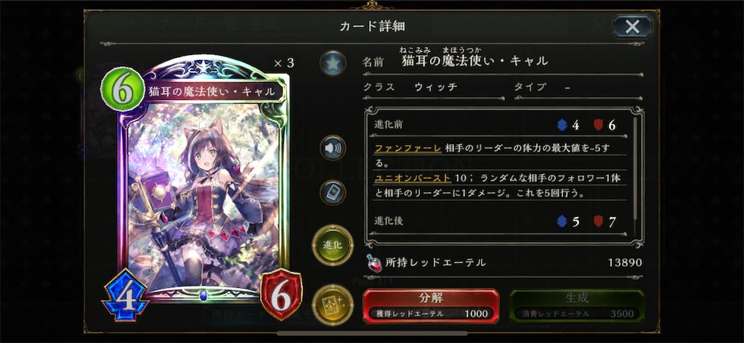This screenshot has width=744, height=343.
Task: Click the red ether vial icon
Action: 374,263
